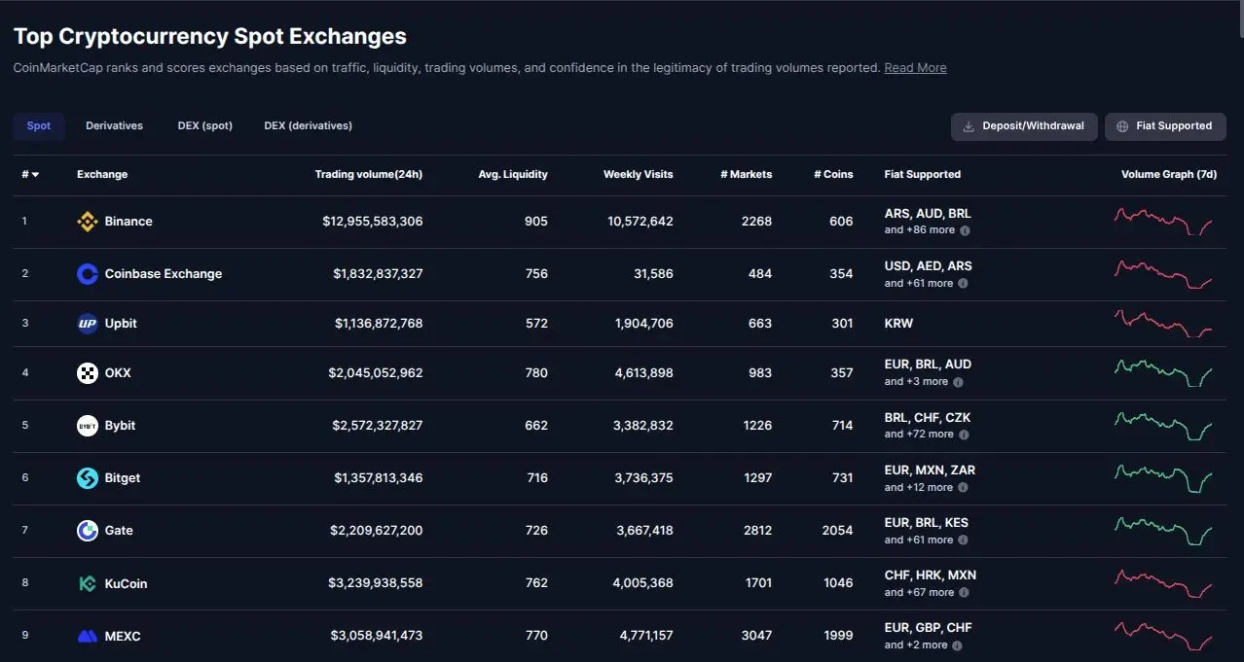Open the rank column sort dropdown

[x=29, y=174]
